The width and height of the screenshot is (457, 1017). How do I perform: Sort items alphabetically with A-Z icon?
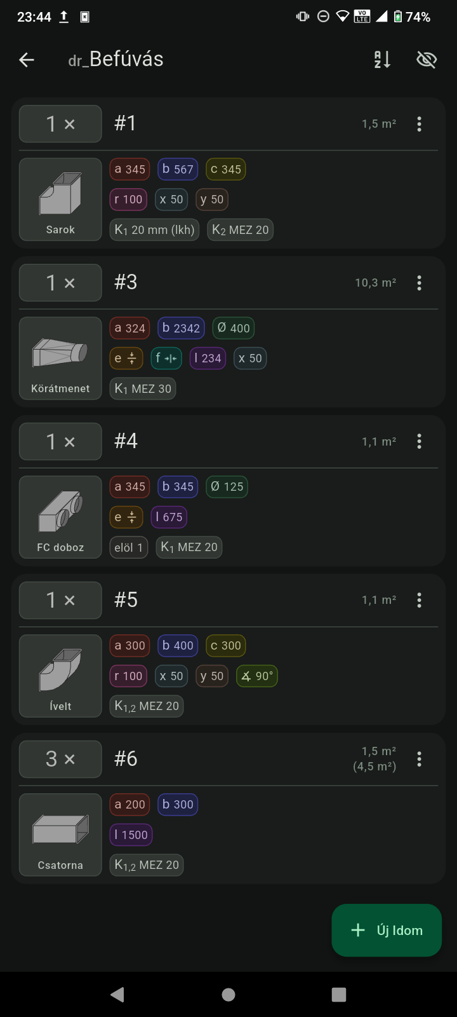pos(382,60)
